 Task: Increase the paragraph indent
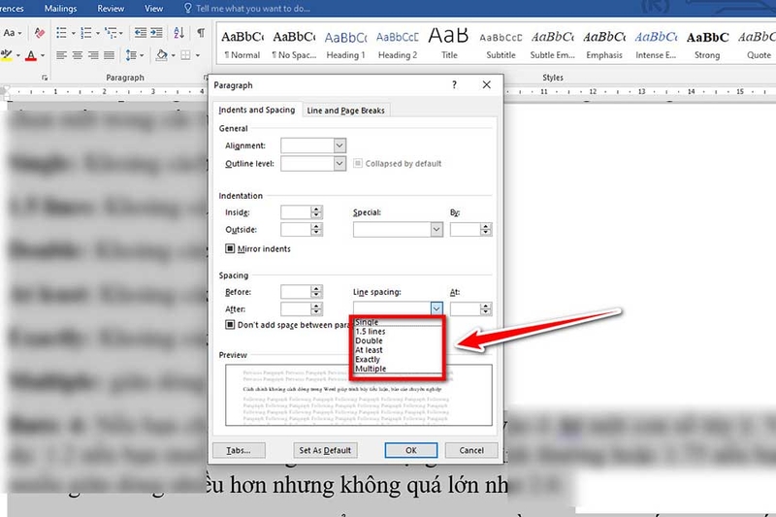point(157,33)
